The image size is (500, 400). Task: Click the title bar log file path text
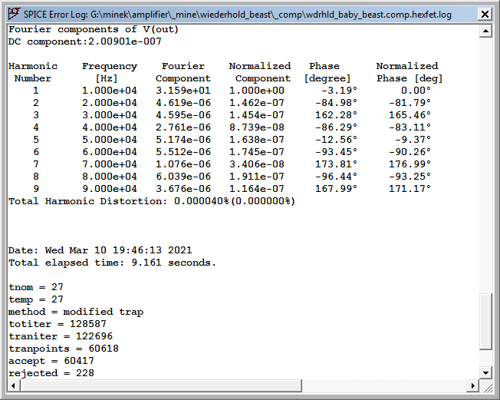(271, 15)
